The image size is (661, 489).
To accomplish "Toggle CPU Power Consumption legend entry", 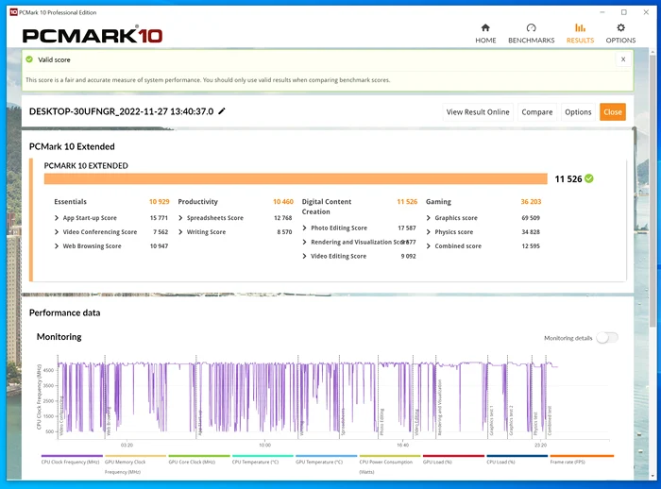I will 389,464.
